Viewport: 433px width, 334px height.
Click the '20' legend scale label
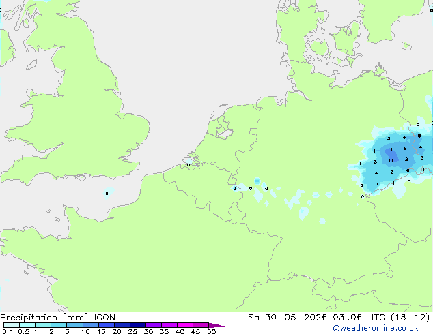117,331
